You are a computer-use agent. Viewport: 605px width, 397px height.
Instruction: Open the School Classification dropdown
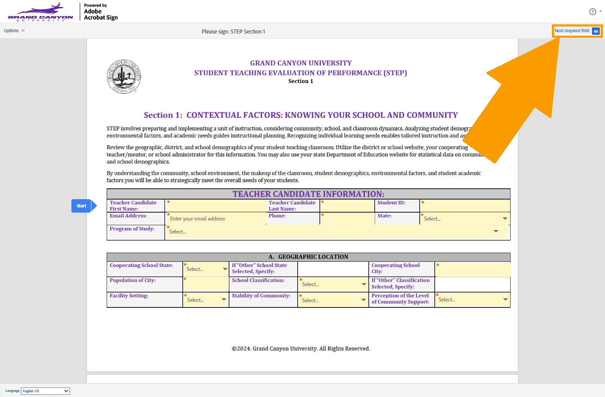click(x=333, y=284)
